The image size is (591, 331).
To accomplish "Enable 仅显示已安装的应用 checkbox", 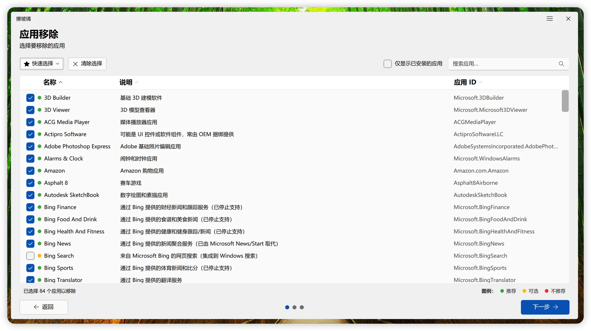I will coord(388,64).
